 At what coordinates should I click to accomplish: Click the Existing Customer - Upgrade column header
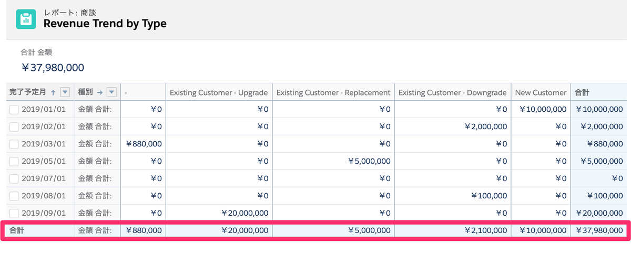pyautogui.click(x=219, y=92)
